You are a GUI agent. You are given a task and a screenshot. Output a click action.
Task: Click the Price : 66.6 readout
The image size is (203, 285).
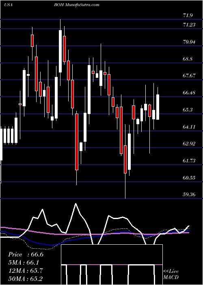pyautogui.click(x=26, y=254)
